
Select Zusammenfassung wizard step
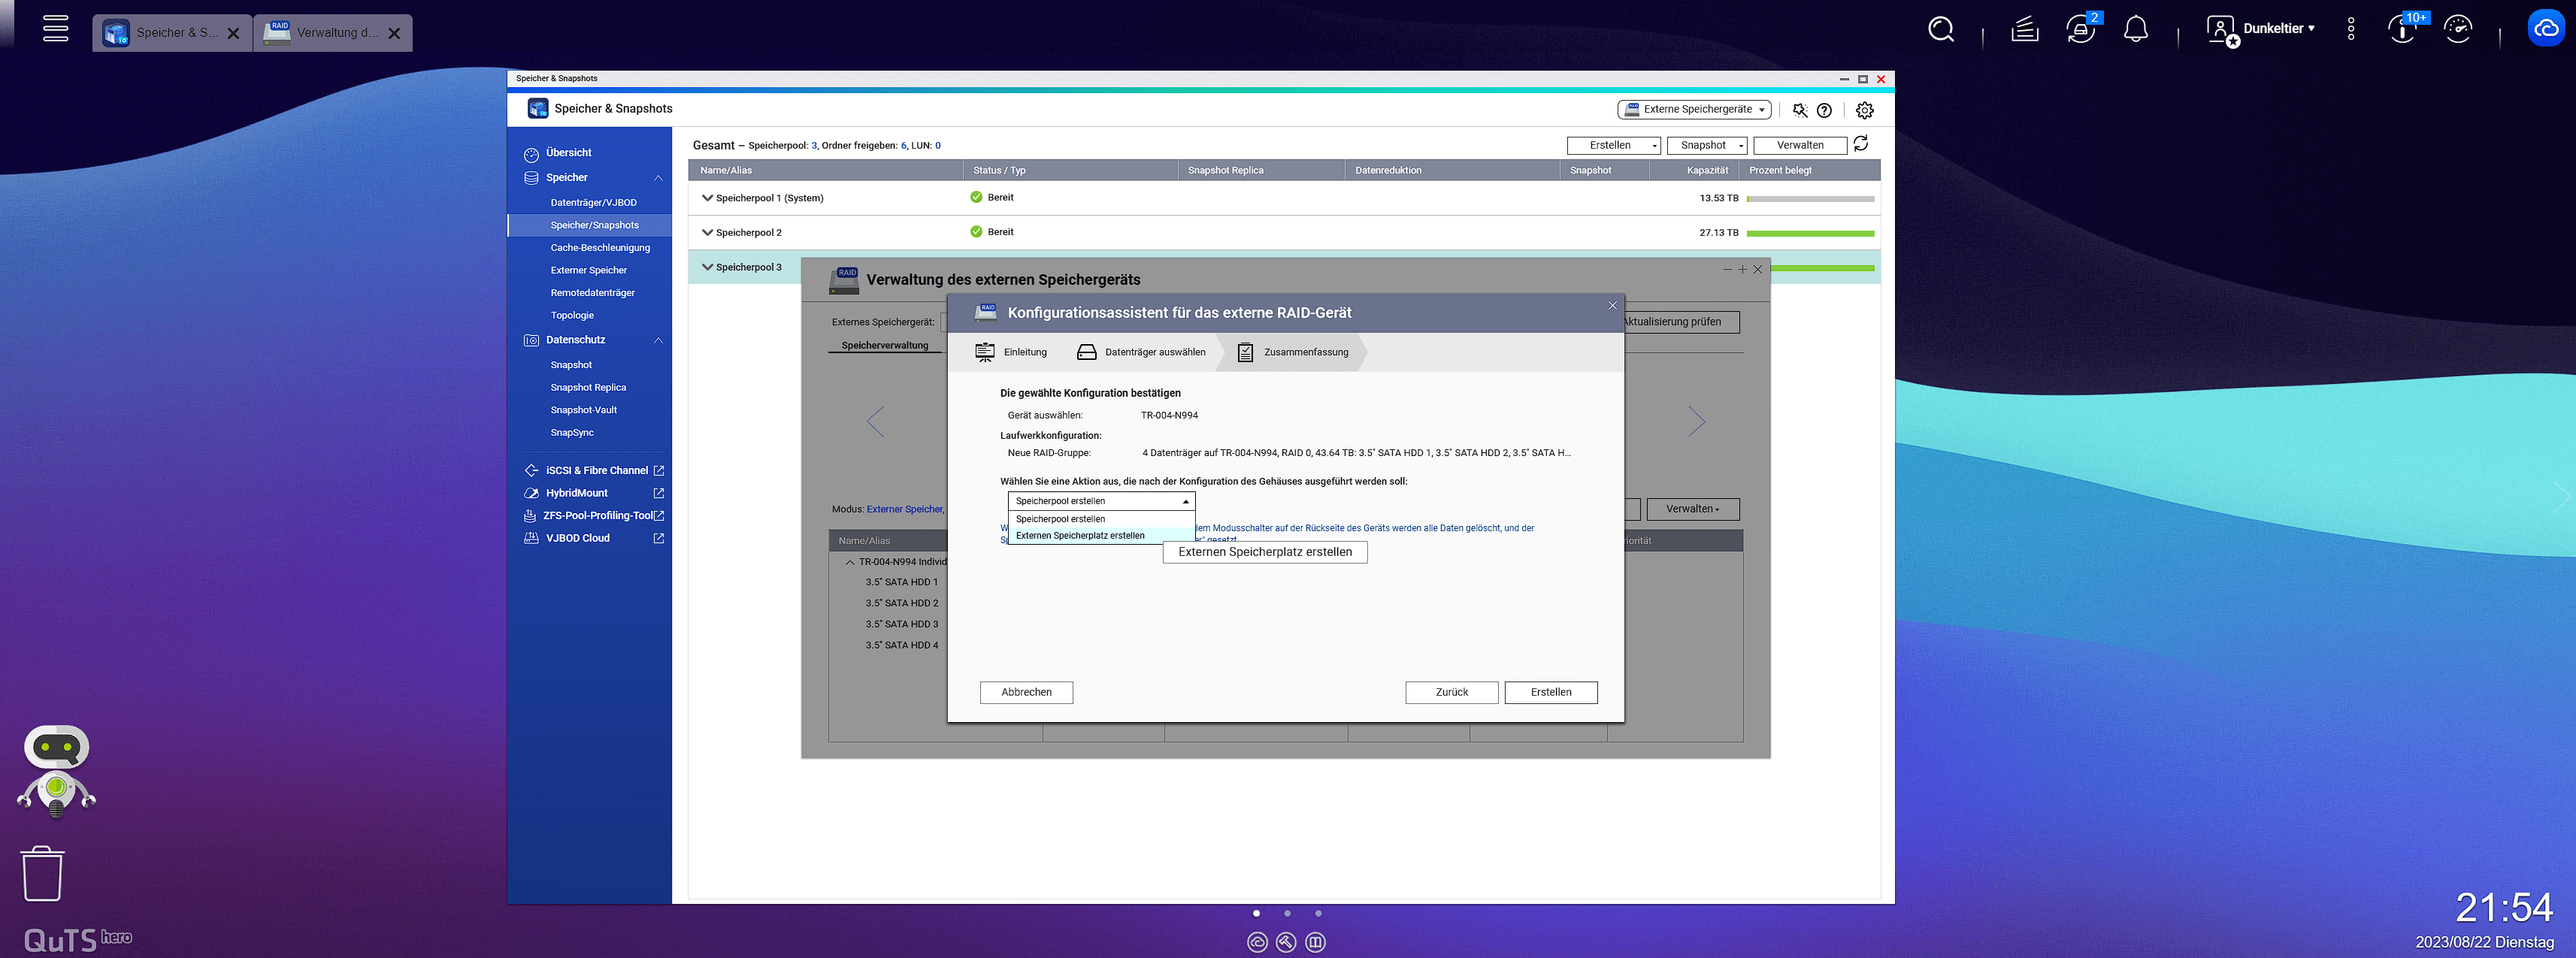pyautogui.click(x=1293, y=352)
